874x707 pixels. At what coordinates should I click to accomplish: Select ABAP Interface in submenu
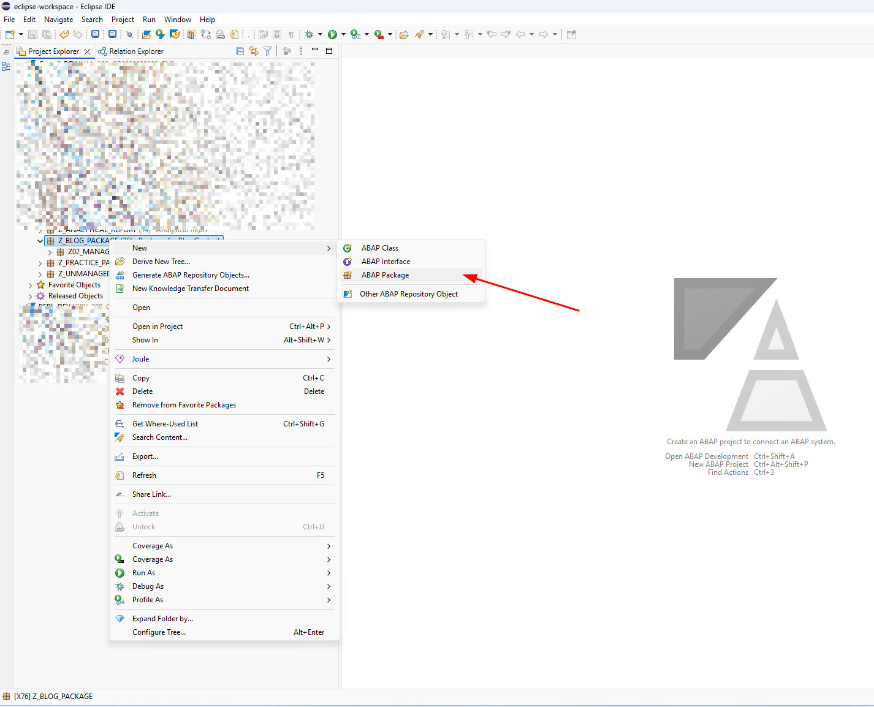(x=411, y=262)
